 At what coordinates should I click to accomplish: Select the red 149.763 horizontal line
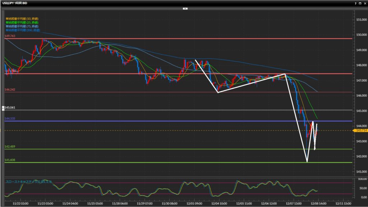[x=180, y=38]
